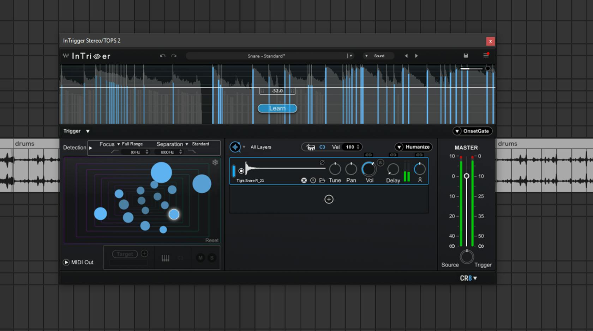This screenshot has width=593, height=331.
Task: Save the current preset with the disk icon
Action: [466, 56]
